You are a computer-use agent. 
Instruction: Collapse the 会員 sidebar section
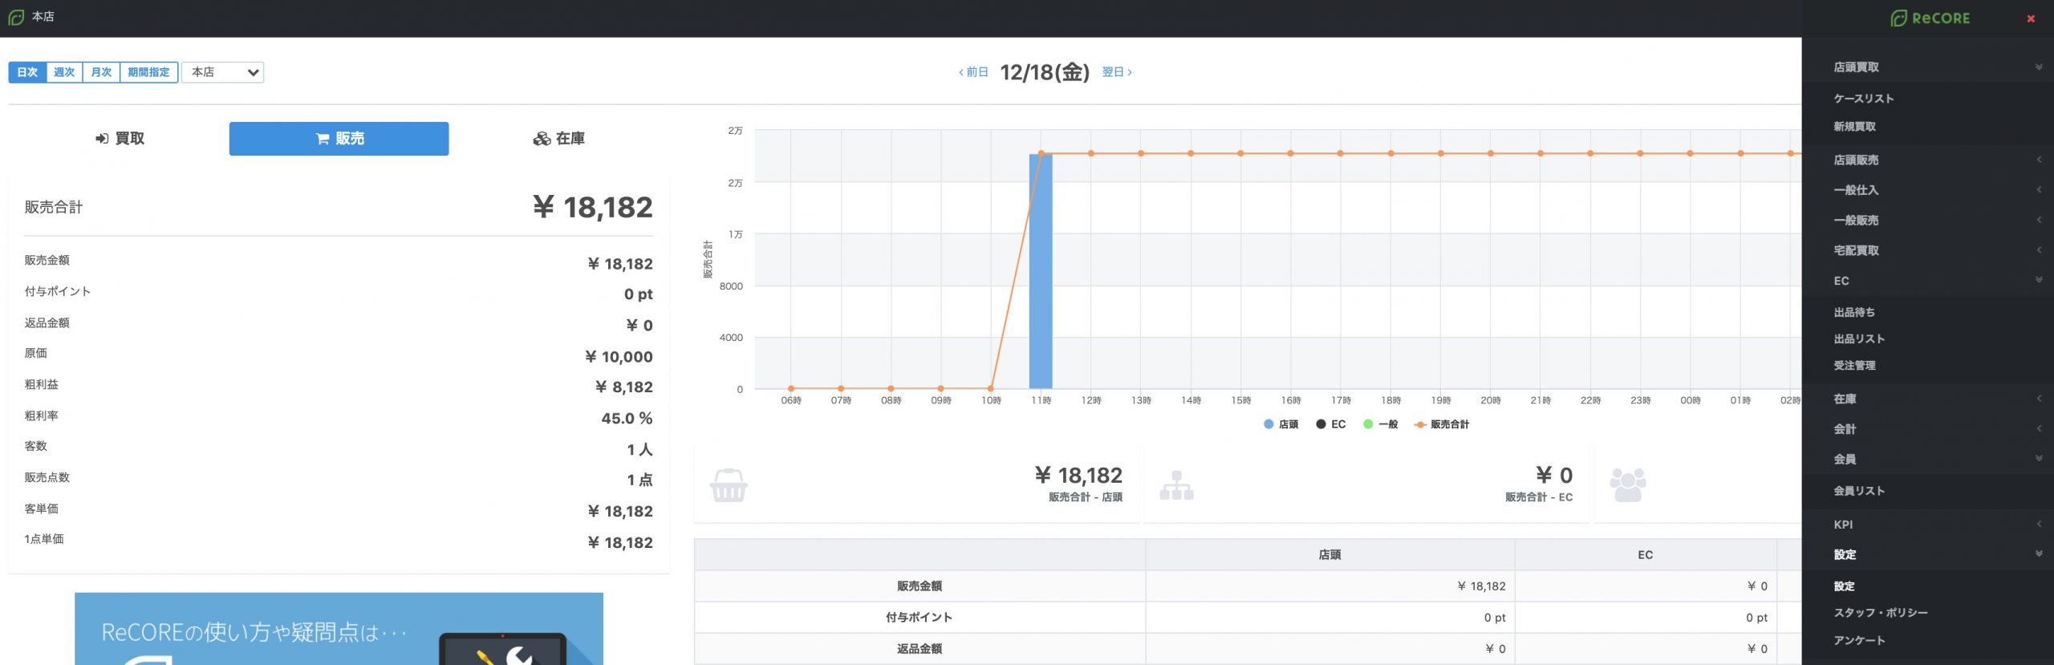1927,459
